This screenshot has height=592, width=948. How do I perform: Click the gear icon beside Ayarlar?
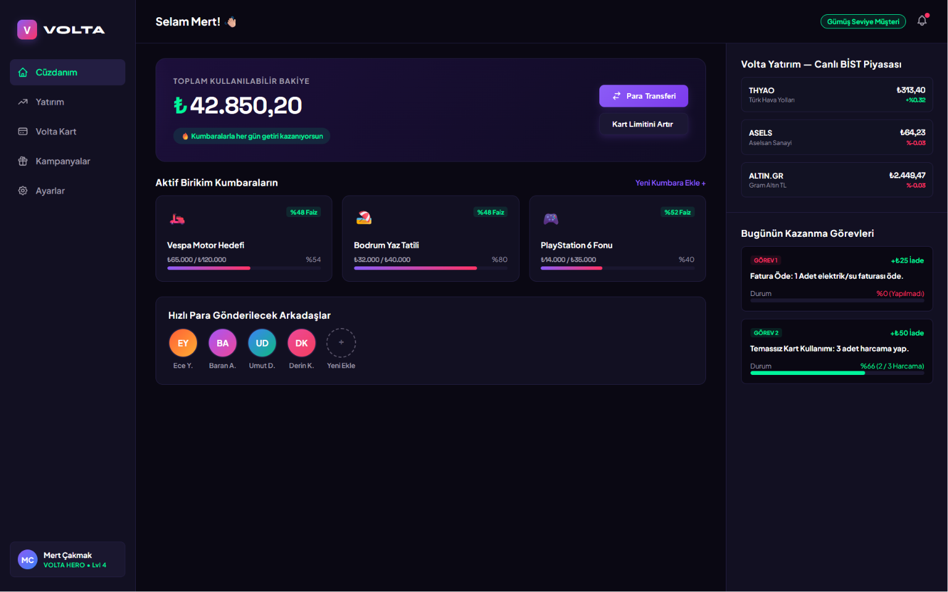[23, 191]
